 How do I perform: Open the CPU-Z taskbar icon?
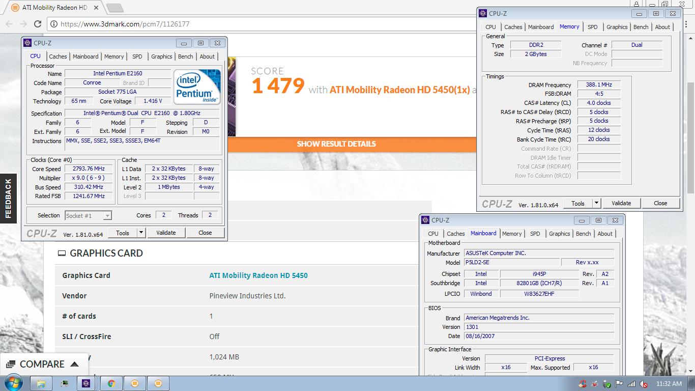[x=86, y=383]
